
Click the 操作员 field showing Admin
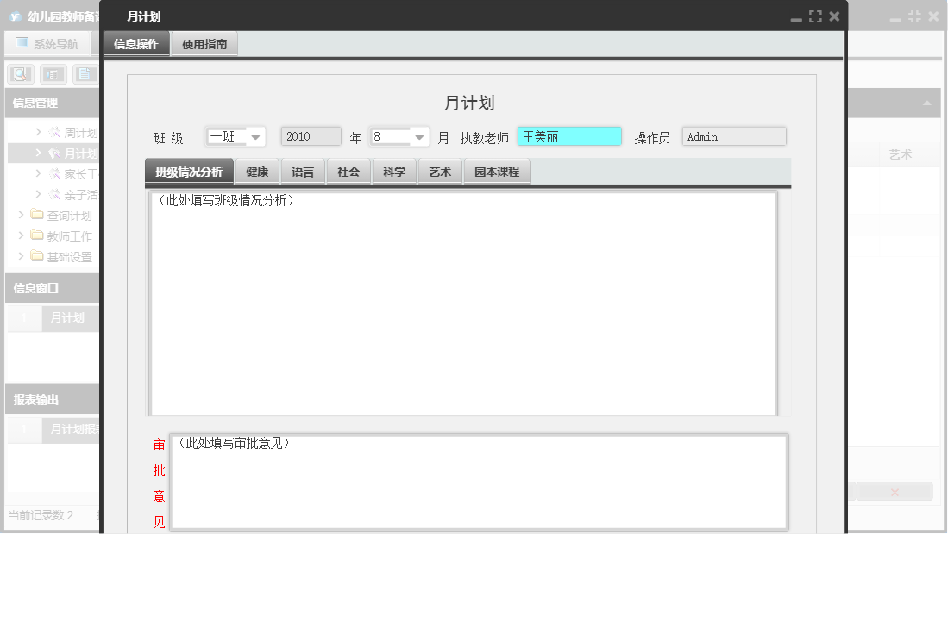coord(734,136)
